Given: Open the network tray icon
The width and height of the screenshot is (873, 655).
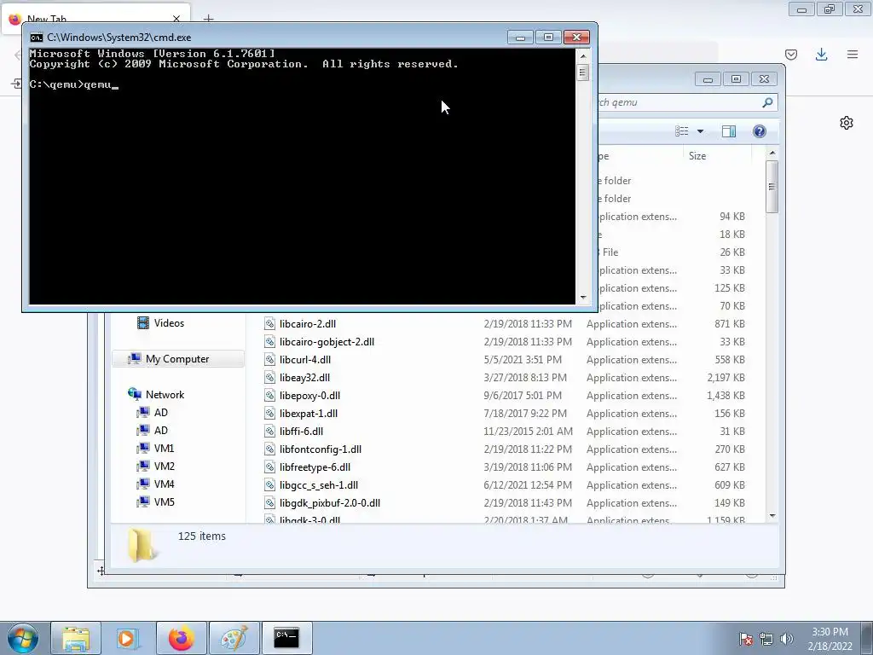Looking at the screenshot, I should 766,639.
